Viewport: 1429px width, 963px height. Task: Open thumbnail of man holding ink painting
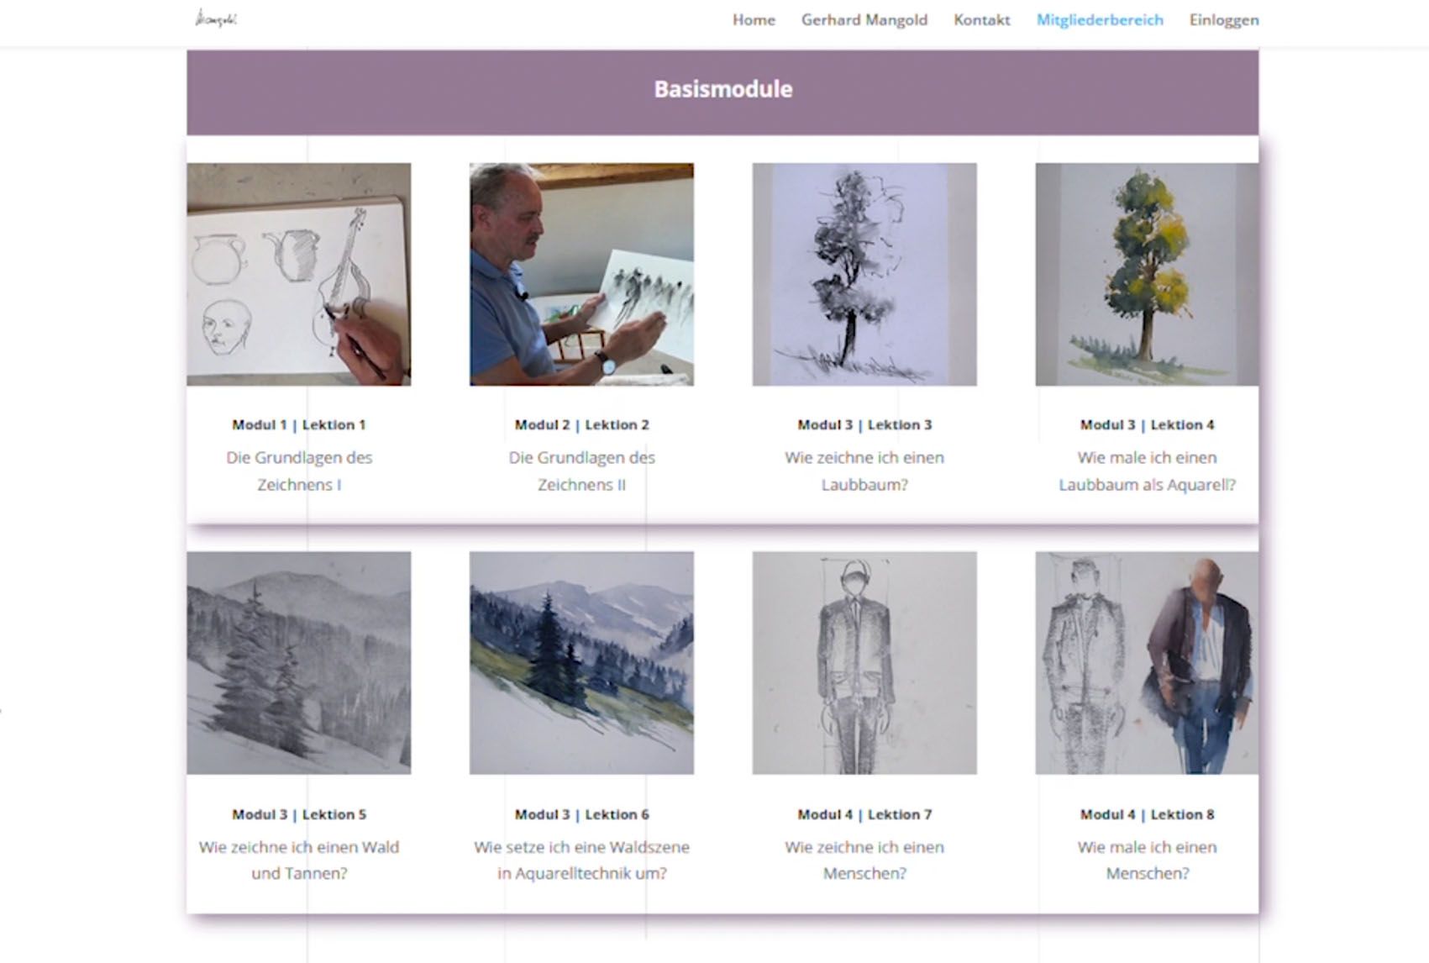pyautogui.click(x=581, y=274)
